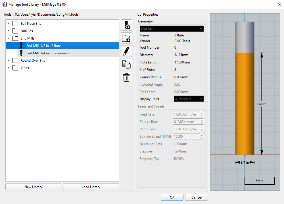Click the trash delete icon

click(126, 77)
